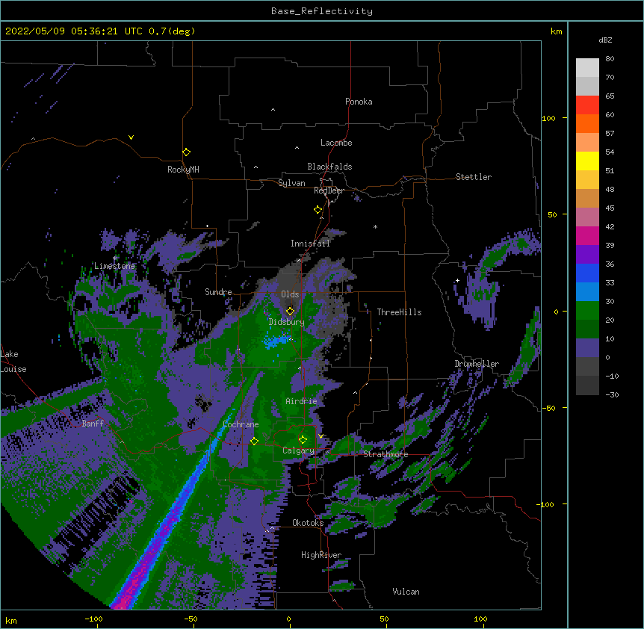
Task: Click the yellow radar site marker above Didsbury
Action: [291, 311]
